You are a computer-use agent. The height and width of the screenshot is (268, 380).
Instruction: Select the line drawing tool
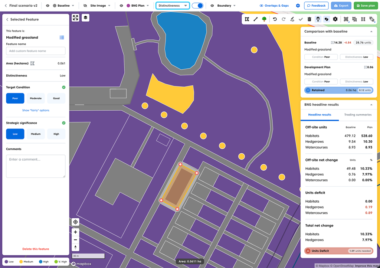256,19
